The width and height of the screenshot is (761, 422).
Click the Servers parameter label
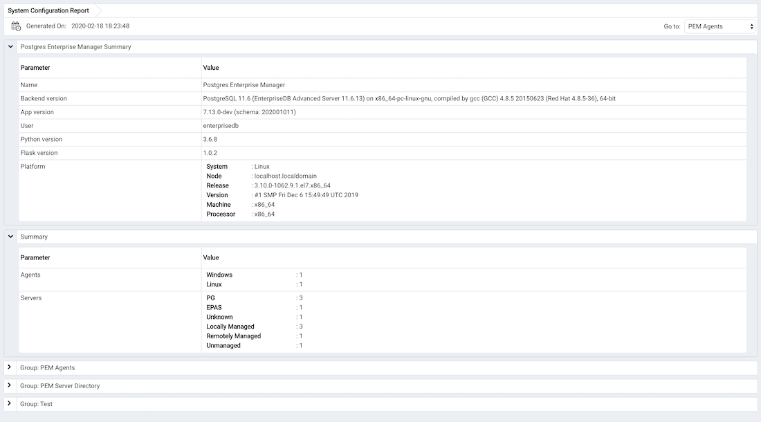(31, 298)
